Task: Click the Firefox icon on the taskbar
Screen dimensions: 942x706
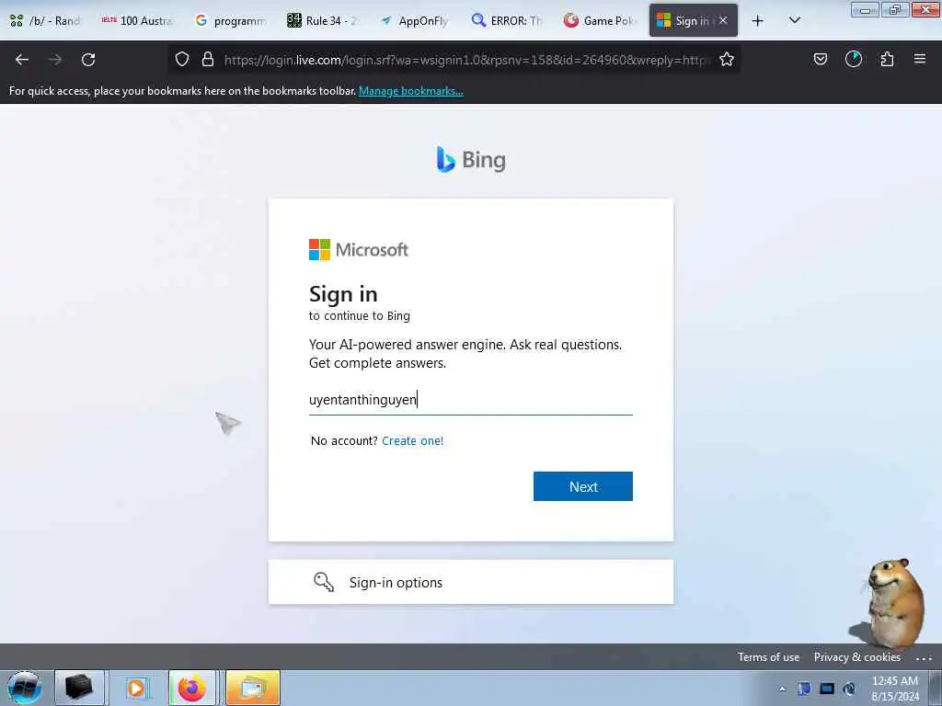Action: pos(191,688)
